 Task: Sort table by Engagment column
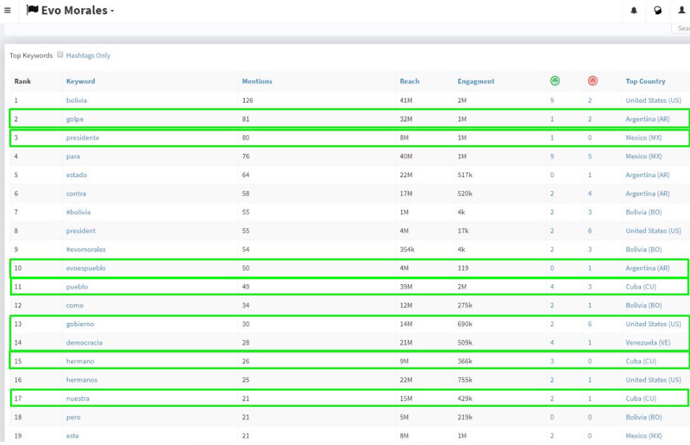tap(475, 81)
